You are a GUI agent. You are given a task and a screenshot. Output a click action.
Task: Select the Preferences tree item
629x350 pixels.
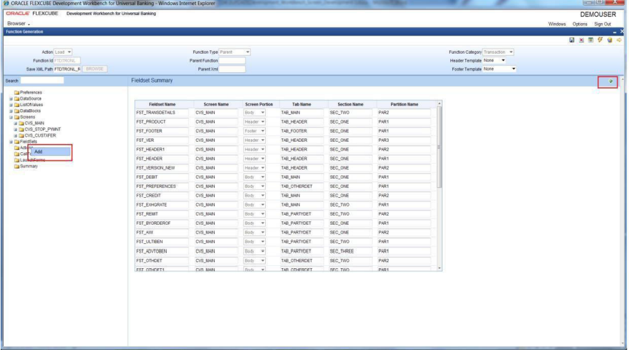click(x=31, y=92)
